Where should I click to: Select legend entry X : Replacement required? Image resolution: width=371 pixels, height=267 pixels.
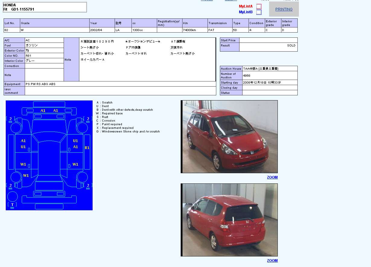(115, 128)
